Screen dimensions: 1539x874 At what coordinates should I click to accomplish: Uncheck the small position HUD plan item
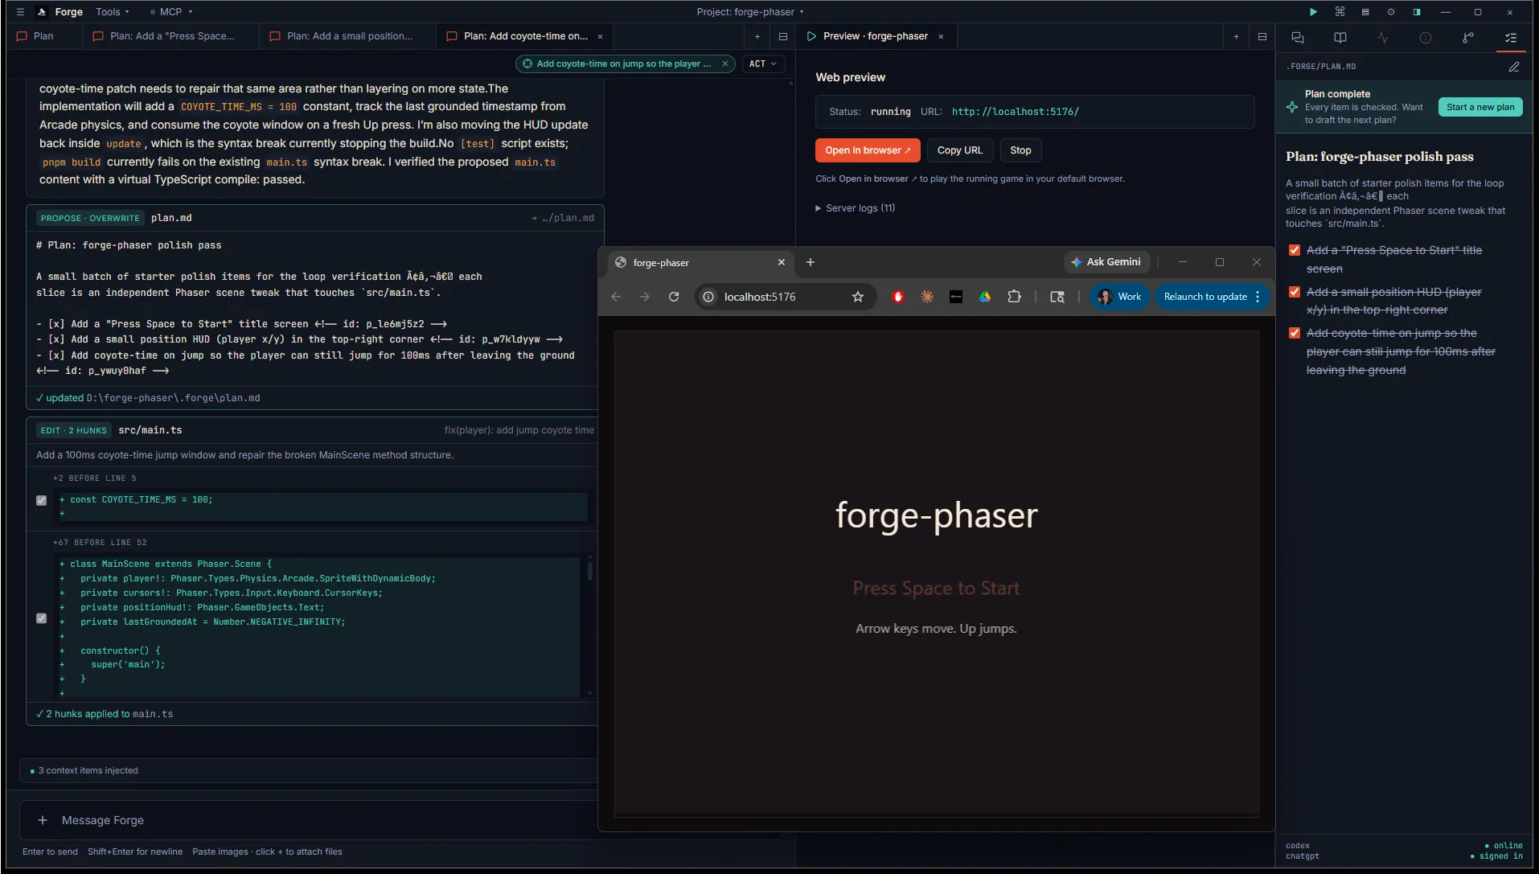[1295, 292]
